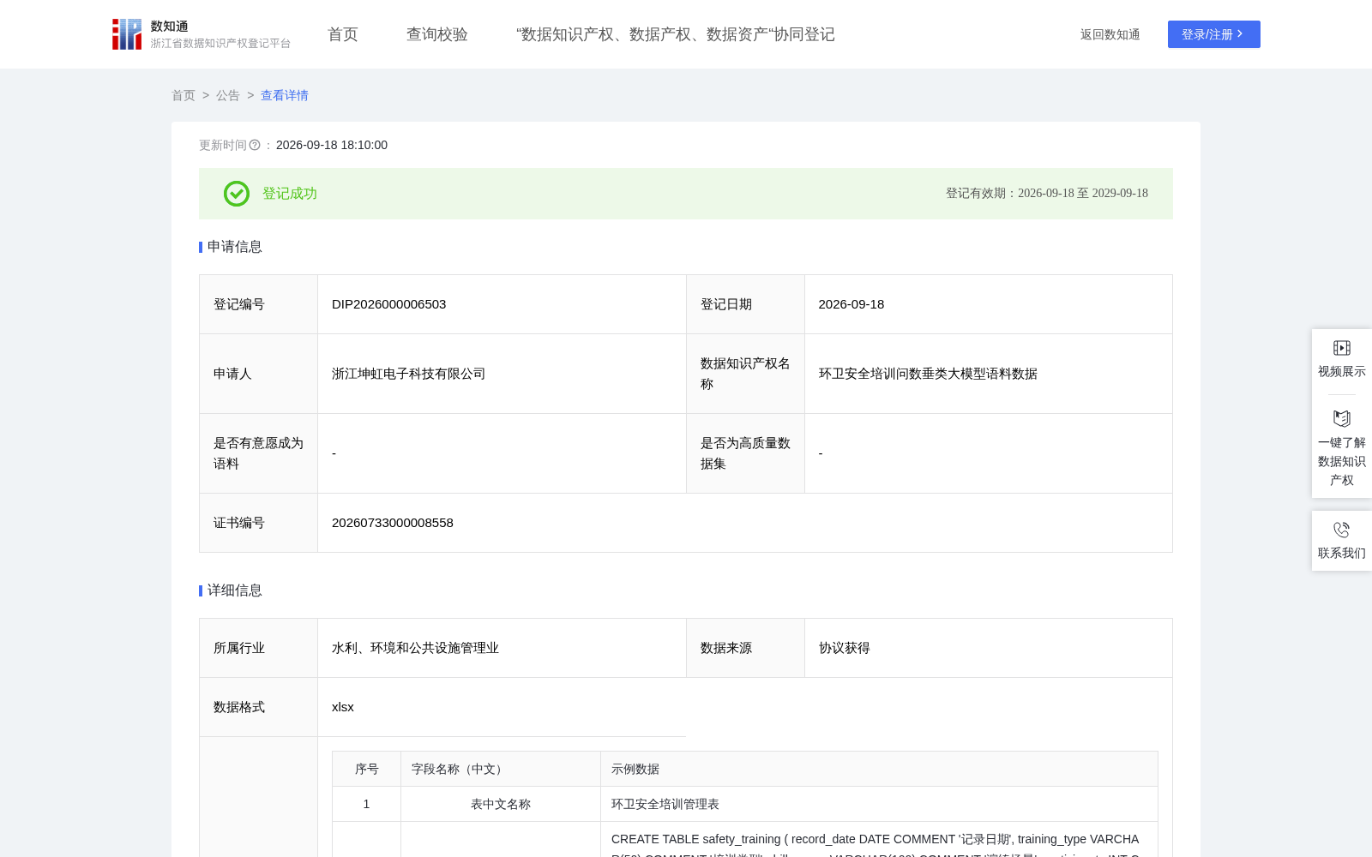Click the 数据格式 label cell
Screen dimensions: 1372x857
(x=259, y=707)
